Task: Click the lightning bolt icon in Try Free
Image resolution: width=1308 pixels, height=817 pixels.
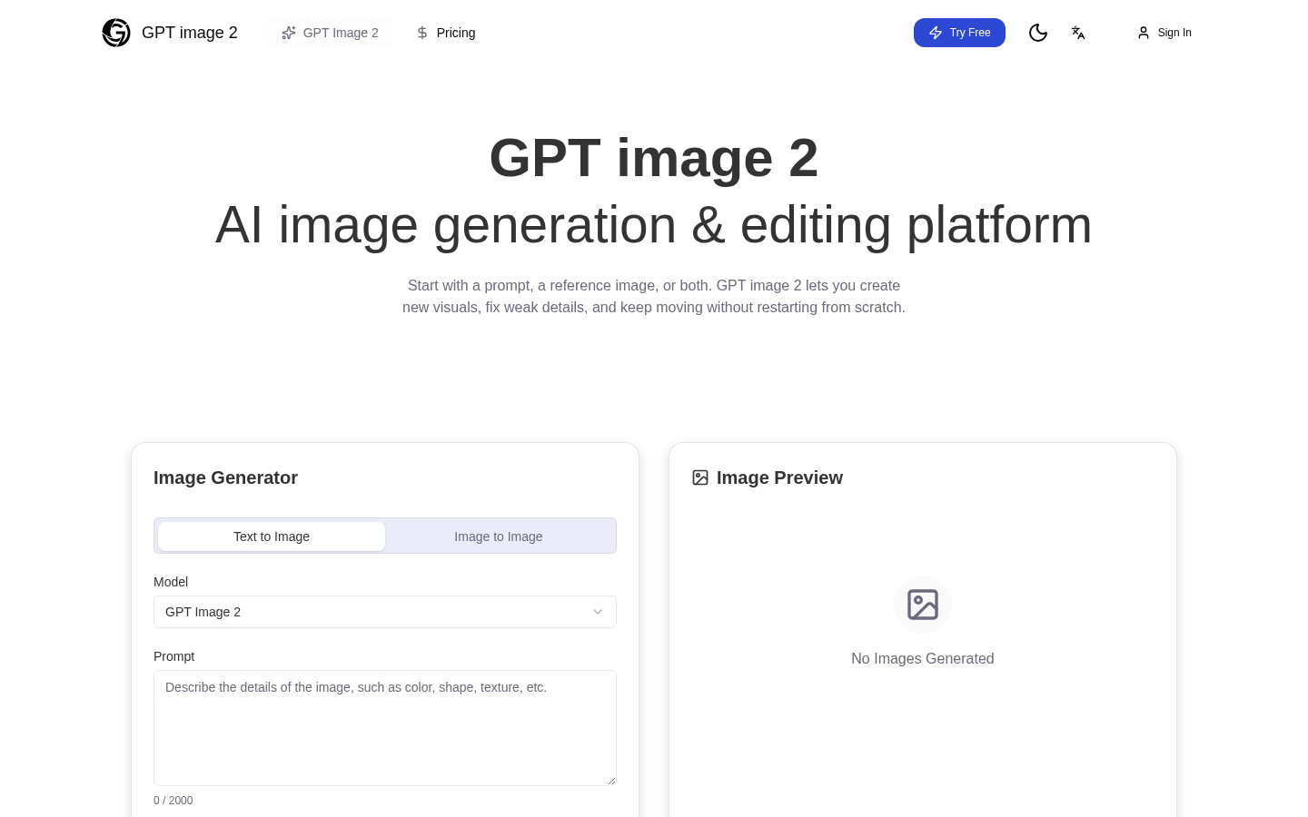Action: pyautogui.click(x=936, y=33)
